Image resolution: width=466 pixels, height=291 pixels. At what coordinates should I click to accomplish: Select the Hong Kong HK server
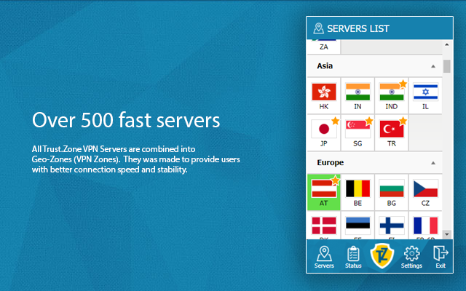point(323,96)
